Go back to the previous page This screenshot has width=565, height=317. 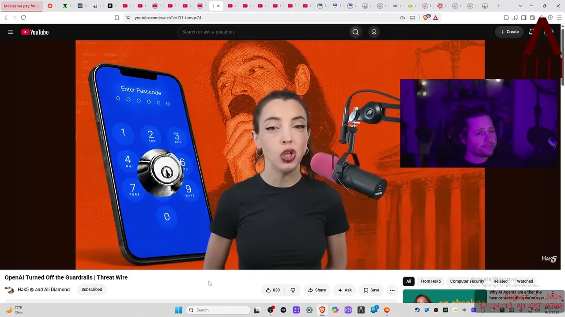click(6, 18)
